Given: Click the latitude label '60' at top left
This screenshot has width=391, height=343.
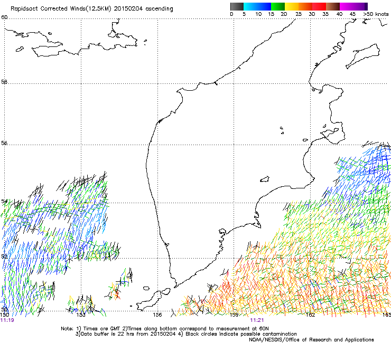Looking at the screenshot, I should (4, 17).
